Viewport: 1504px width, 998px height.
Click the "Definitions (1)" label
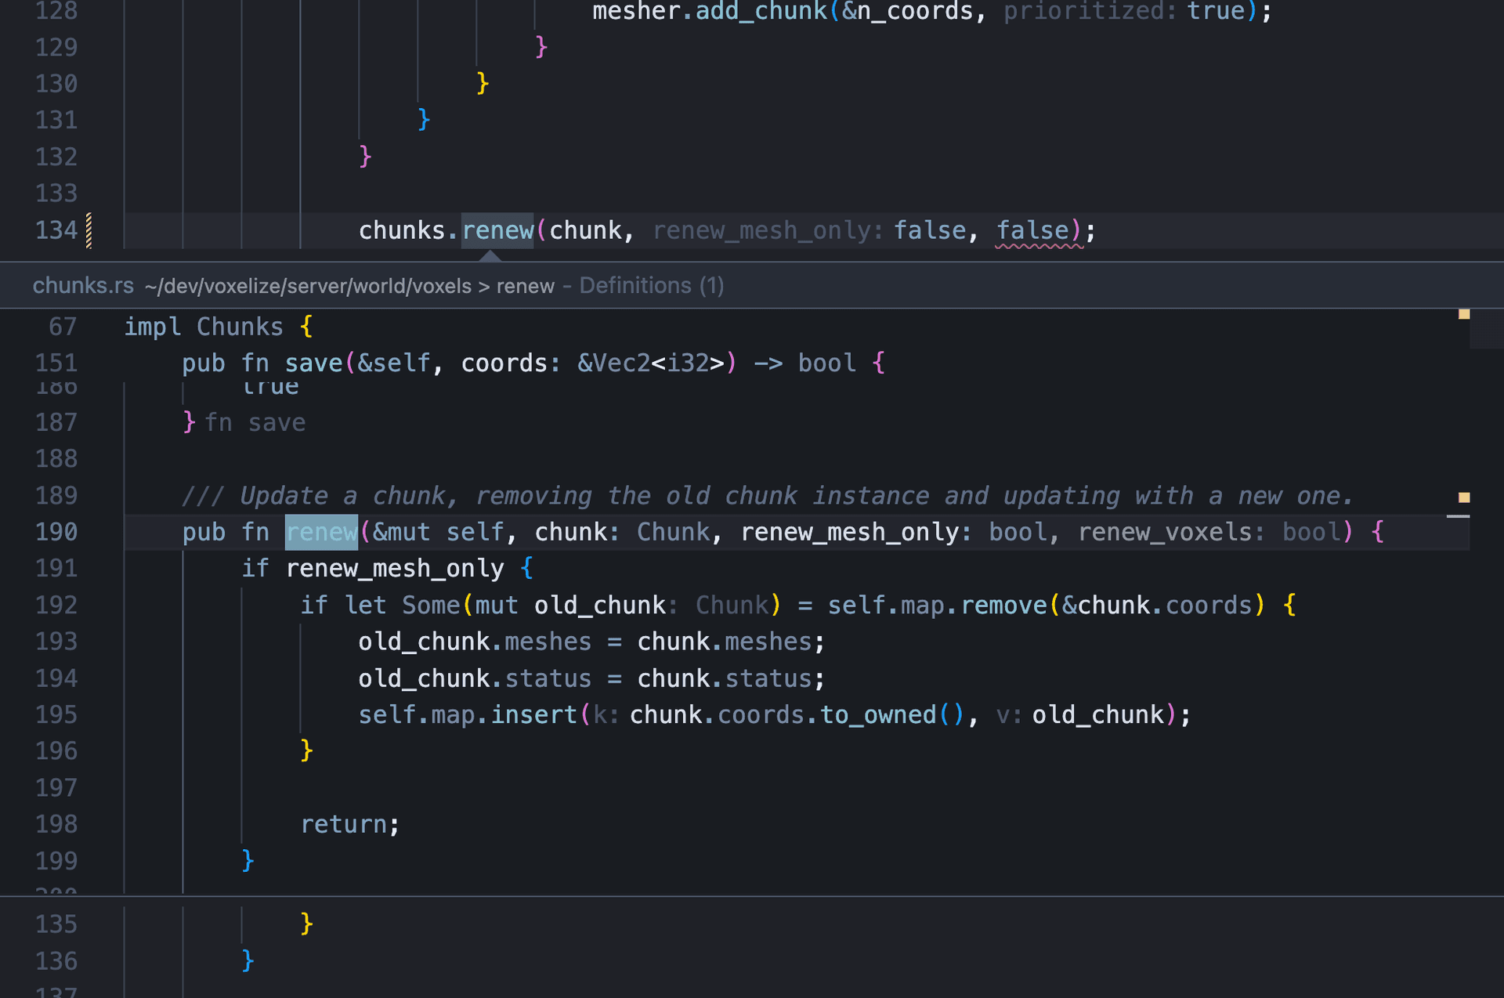[650, 285]
